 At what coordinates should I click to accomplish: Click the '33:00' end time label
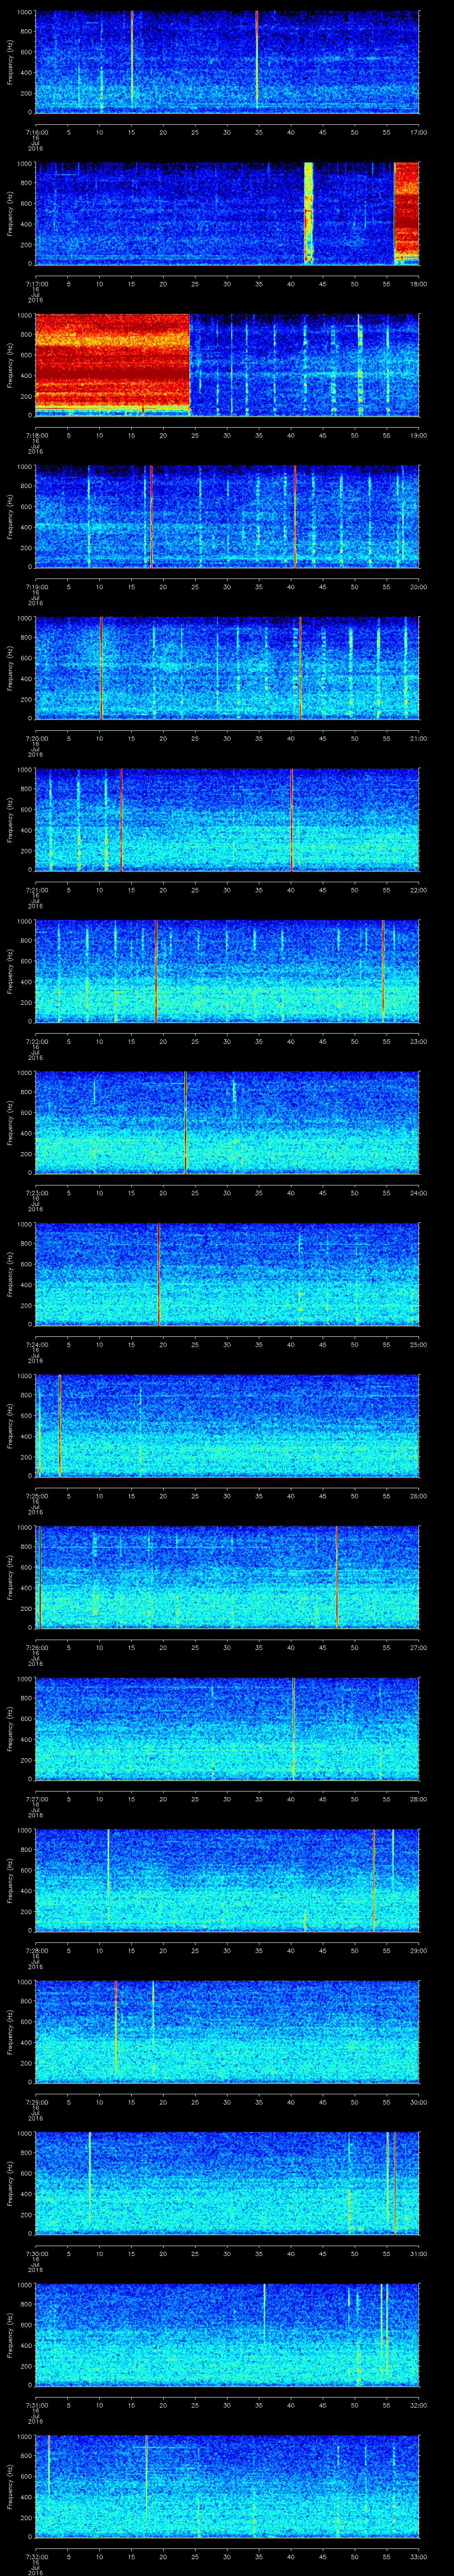418,2556
